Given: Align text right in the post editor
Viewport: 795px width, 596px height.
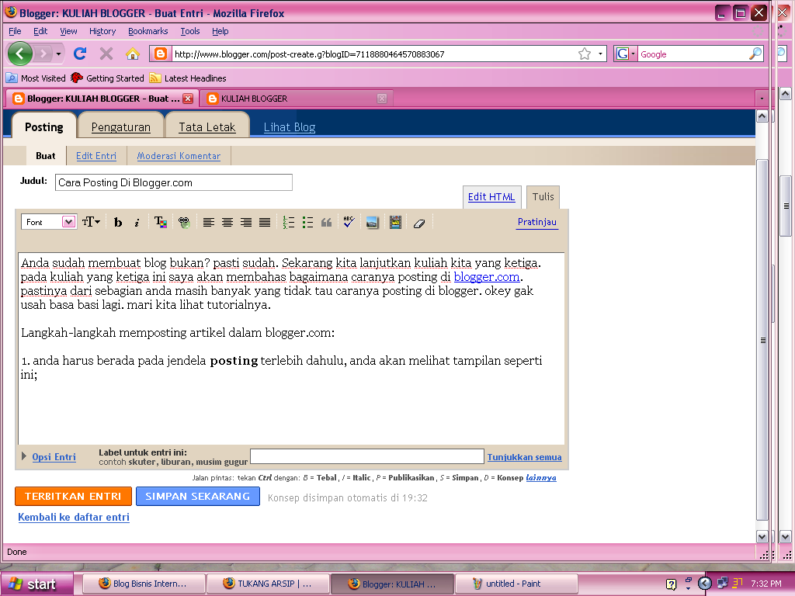Looking at the screenshot, I should (246, 223).
